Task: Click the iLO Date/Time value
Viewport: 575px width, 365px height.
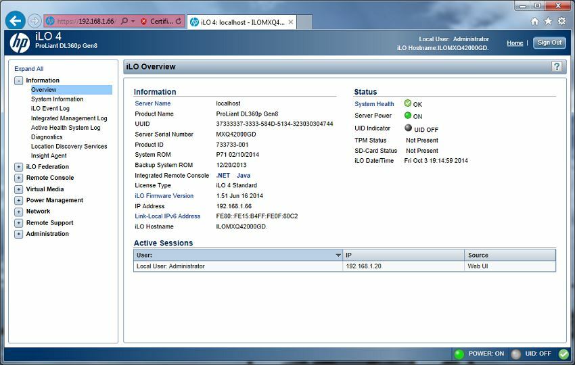Action: (x=436, y=160)
